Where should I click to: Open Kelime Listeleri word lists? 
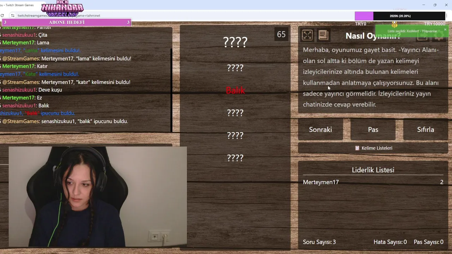373,148
